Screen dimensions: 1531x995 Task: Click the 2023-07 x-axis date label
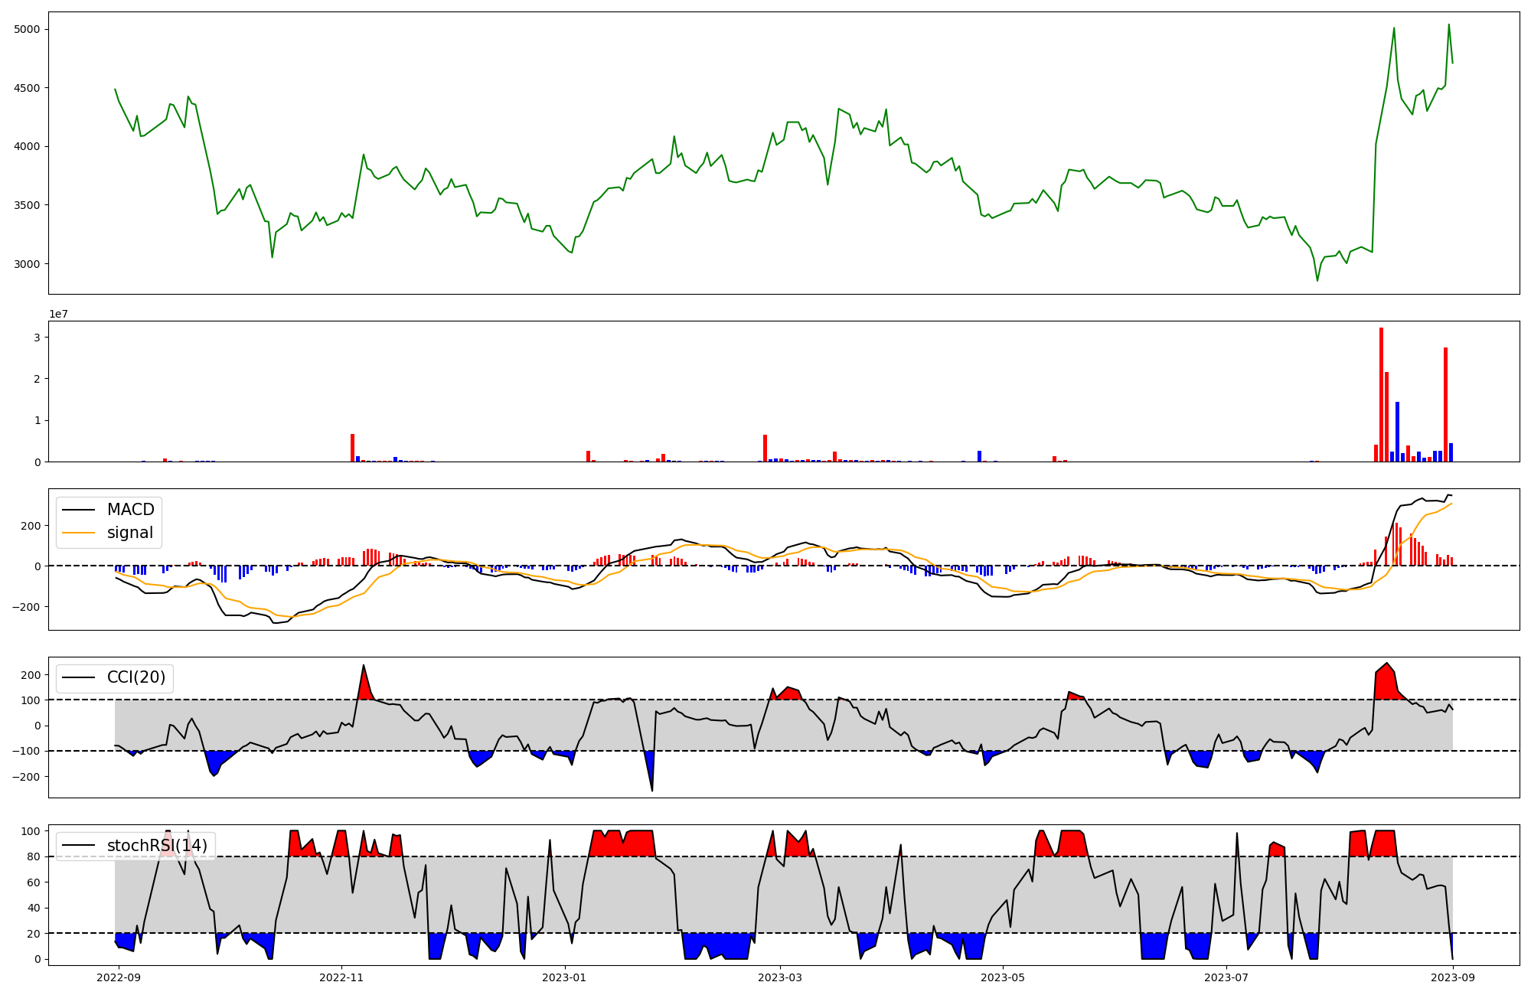pos(1226,977)
